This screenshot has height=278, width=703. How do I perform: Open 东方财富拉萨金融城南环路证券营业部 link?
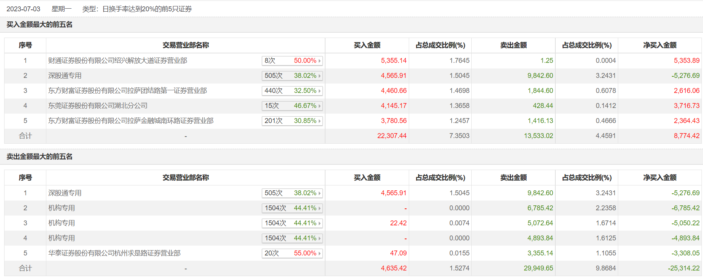(x=131, y=121)
